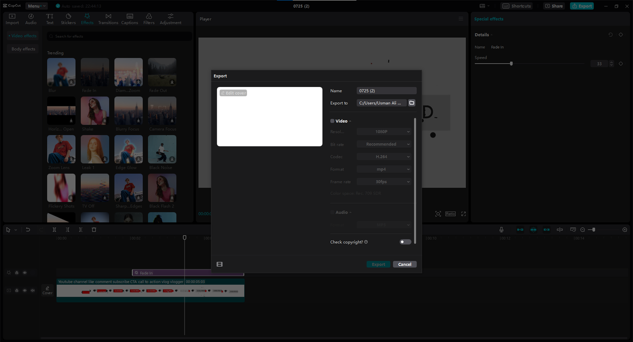Select Body effects category
Viewport: 633px width, 342px height.
point(23,49)
